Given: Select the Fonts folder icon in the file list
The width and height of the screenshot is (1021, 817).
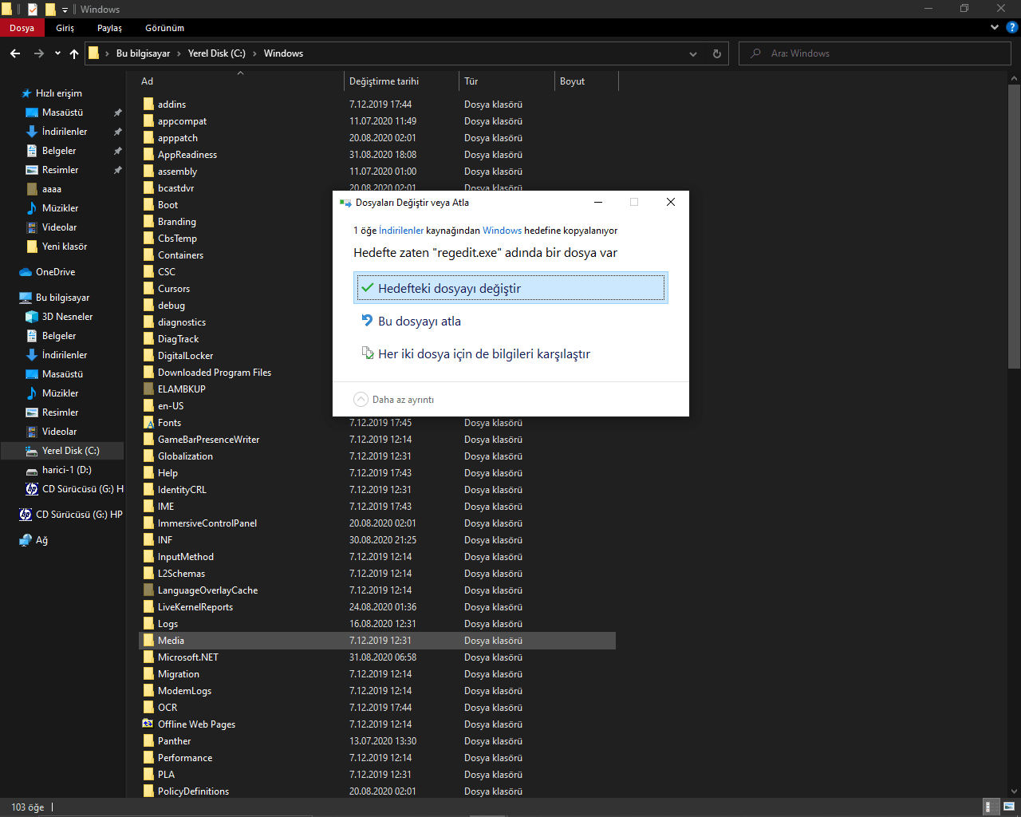Looking at the screenshot, I should click(x=148, y=423).
